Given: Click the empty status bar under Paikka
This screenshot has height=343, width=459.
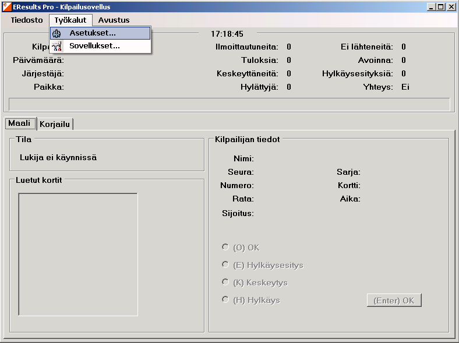Looking at the screenshot, I should tap(229, 104).
